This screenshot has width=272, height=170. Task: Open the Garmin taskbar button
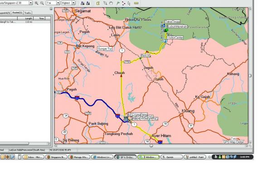coord(172,157)
